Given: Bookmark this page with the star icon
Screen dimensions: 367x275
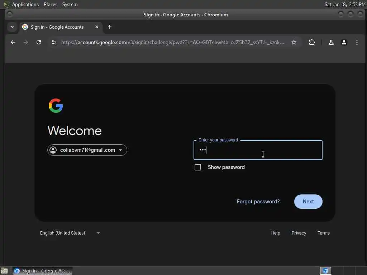Looking at the screenshot, I should tap(294, 42).
